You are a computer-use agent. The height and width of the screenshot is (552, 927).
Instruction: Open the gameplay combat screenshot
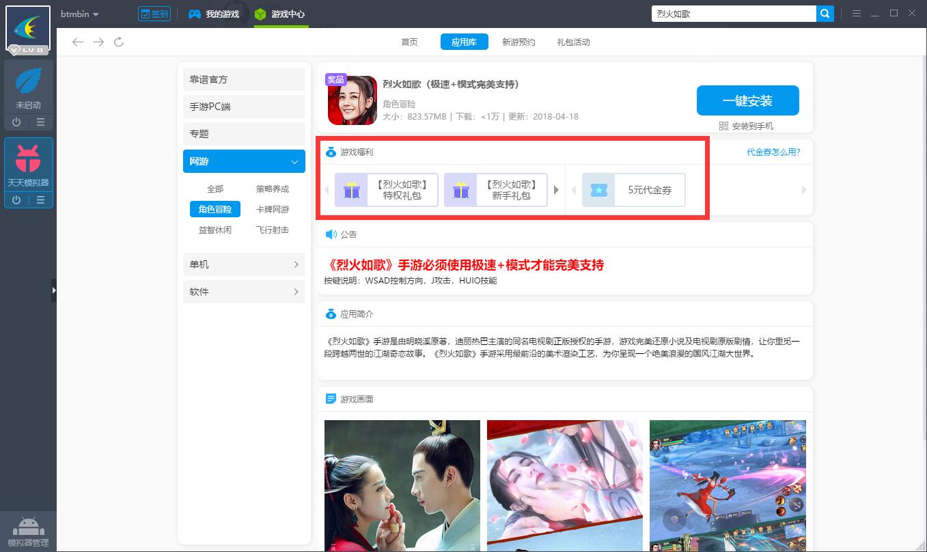(x=728, y=486)
